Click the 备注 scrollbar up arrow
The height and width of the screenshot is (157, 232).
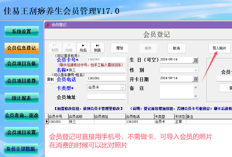tap(196, 87)
